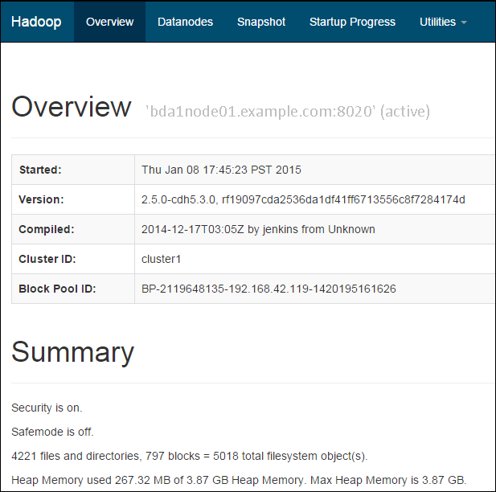This screenshot has height=492, width=496.
Task: Go to the Snapshot tab
Action: pyautogui.click(x=261, y=22)
